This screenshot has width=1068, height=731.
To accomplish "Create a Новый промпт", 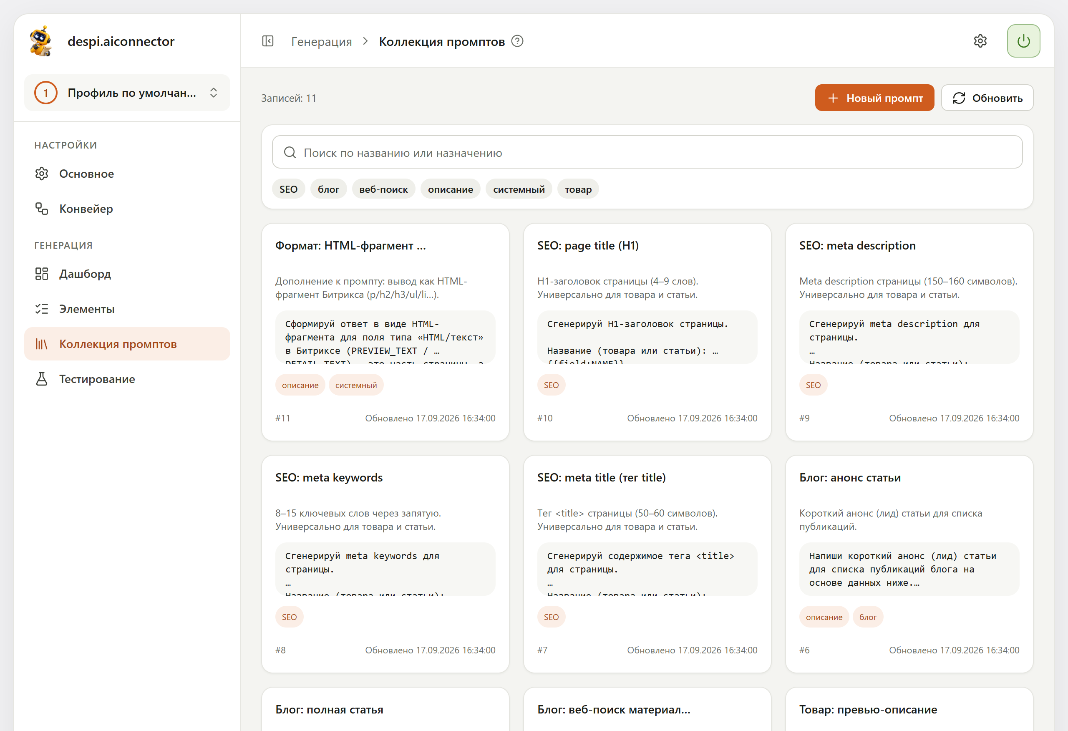I will tap(874, 98).
